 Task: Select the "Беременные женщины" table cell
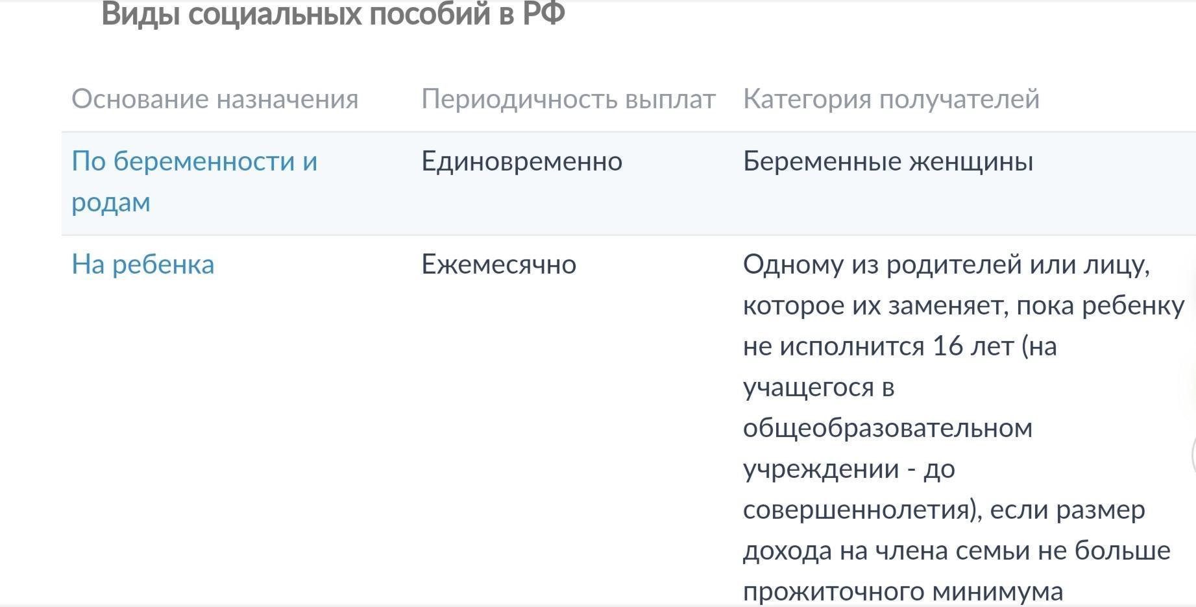point(888,161)
